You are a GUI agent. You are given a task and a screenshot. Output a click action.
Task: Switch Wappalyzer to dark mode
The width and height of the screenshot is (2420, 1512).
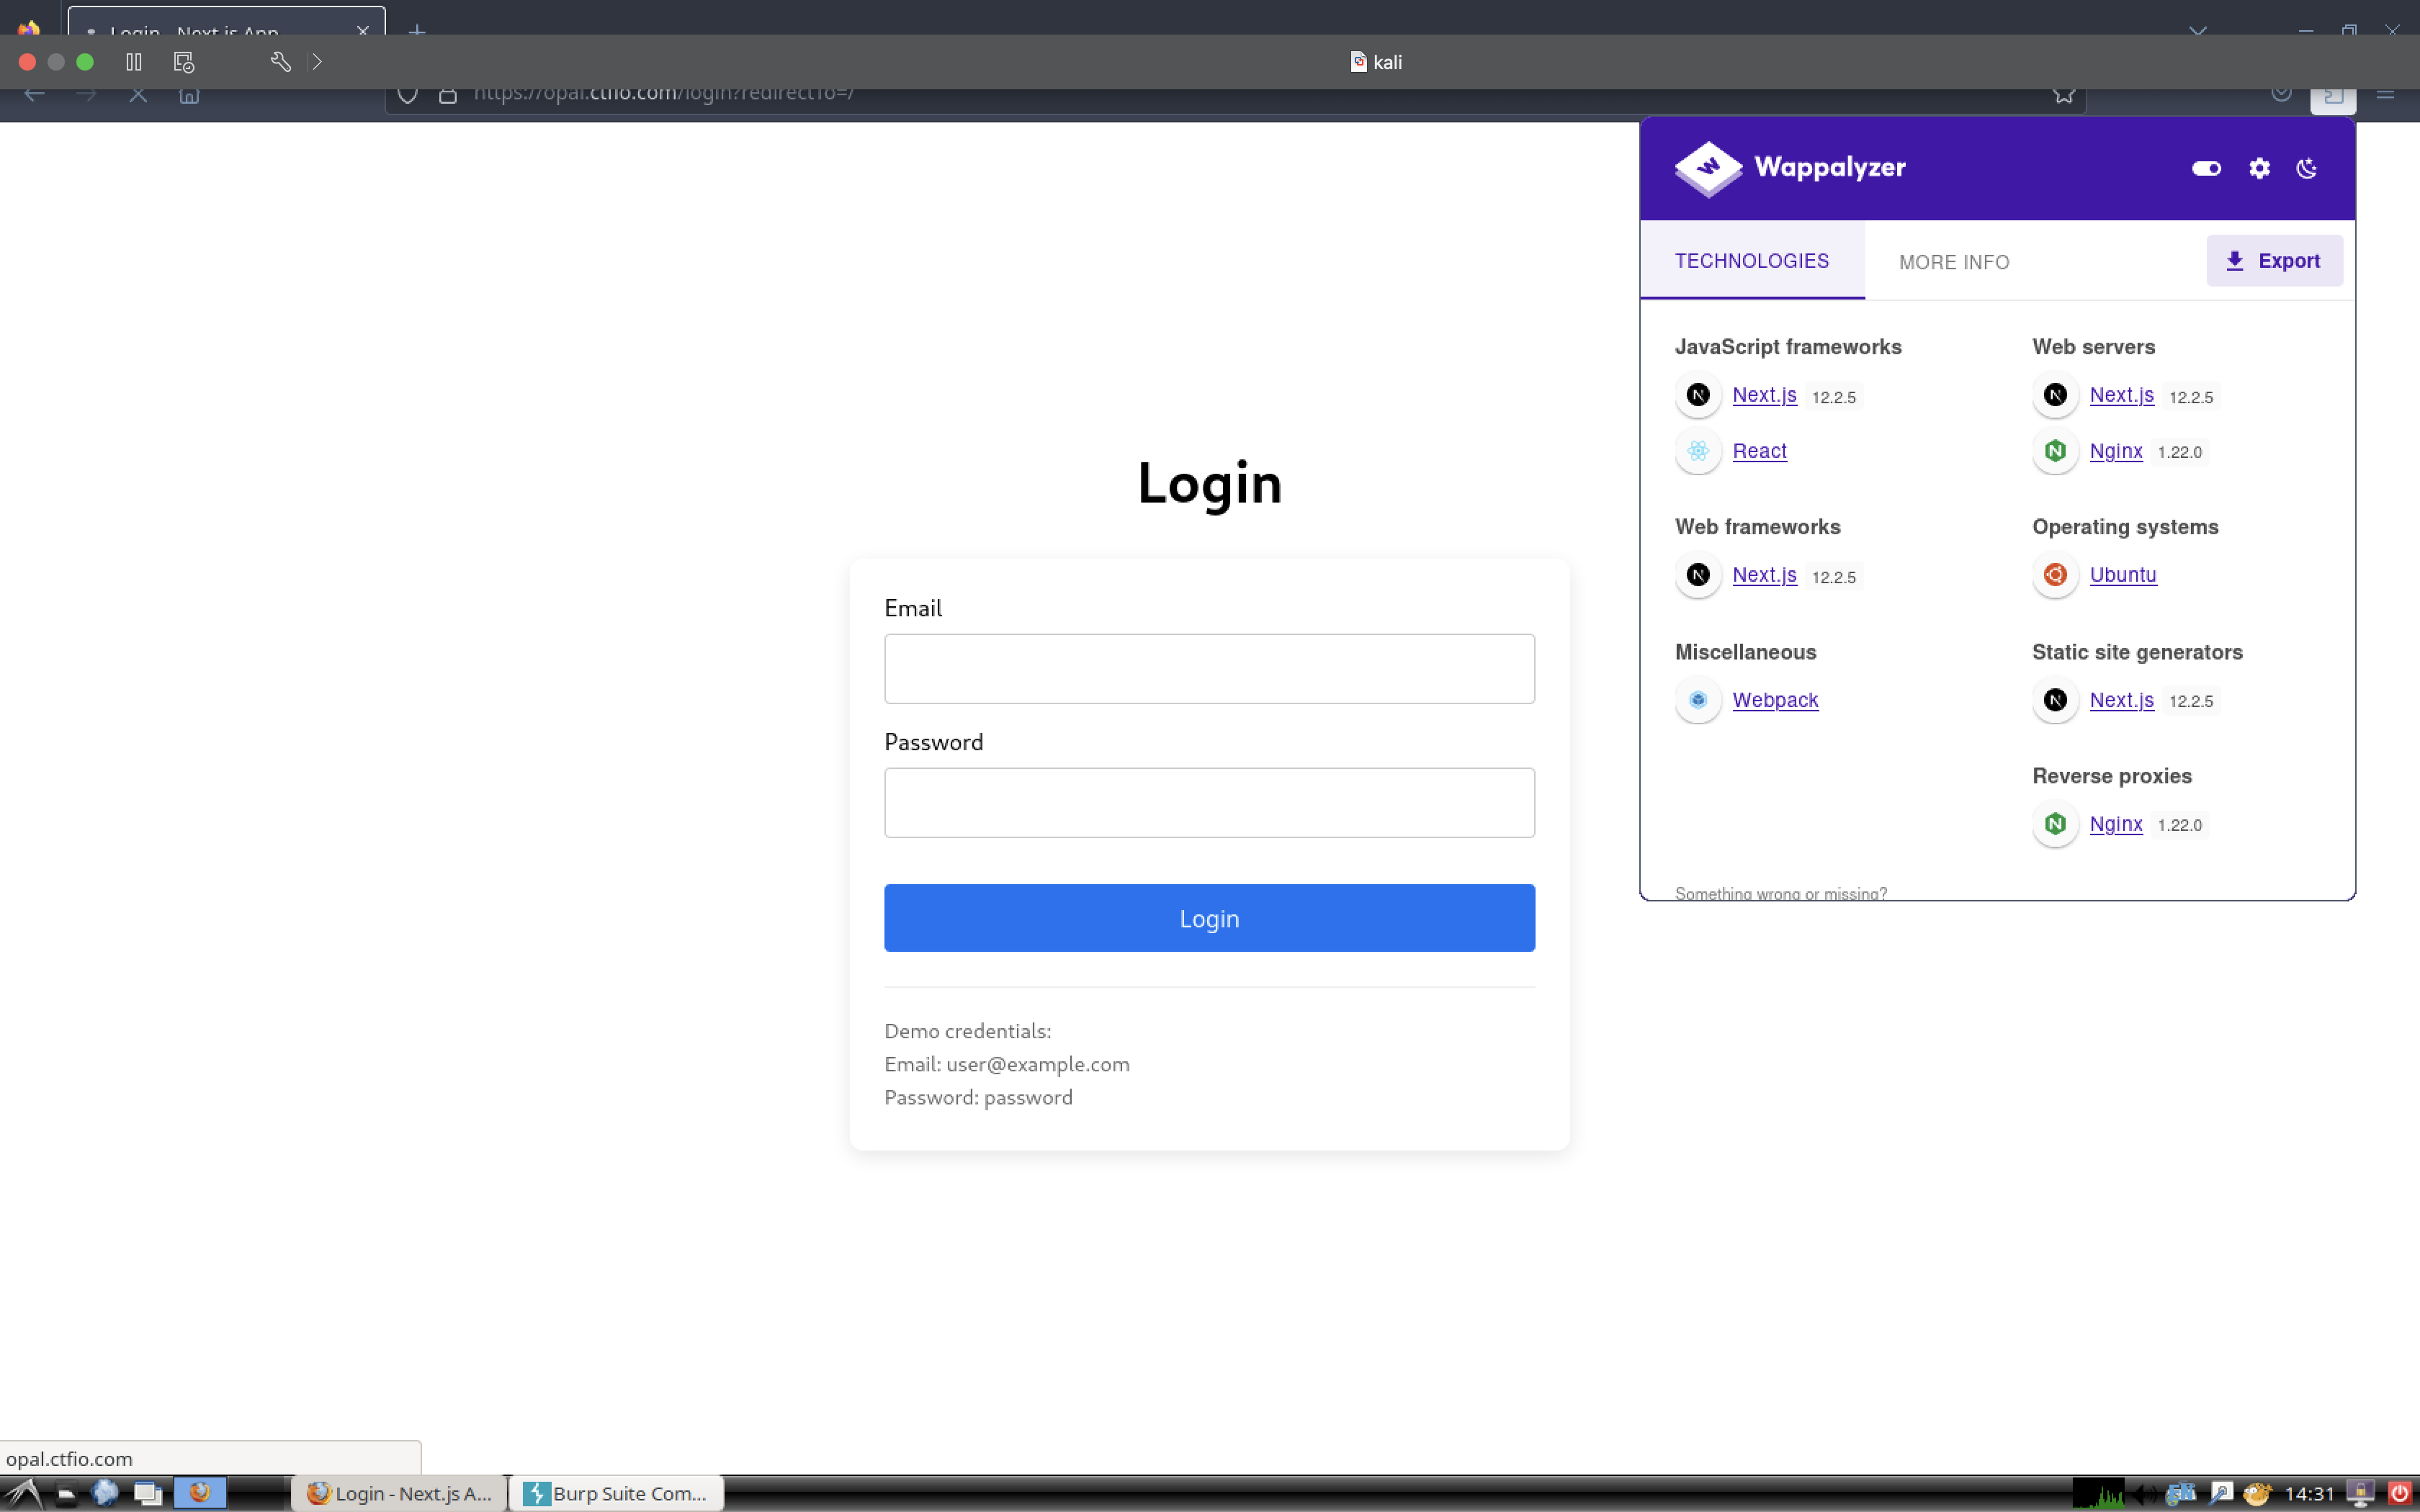(2307, 168)
